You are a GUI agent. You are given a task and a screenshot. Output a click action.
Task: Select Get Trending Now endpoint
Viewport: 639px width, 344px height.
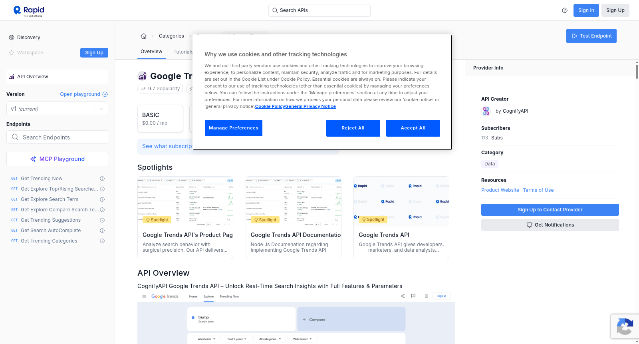[x=42, y=179]
